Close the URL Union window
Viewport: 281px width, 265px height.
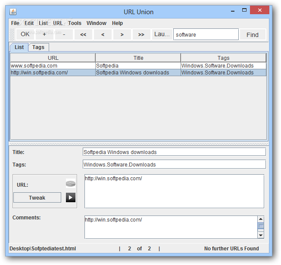click(x=260, y=10)
